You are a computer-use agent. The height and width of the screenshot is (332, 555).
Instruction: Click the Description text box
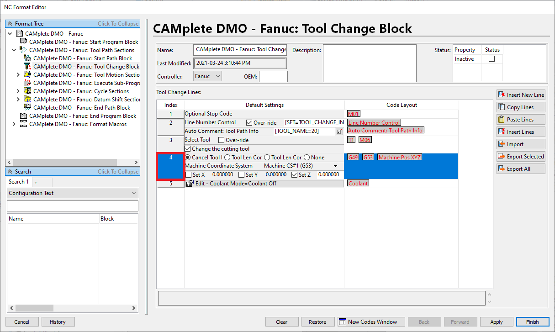tap(370, 63)
